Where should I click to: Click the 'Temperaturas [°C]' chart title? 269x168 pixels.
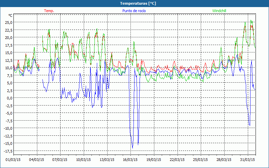(138, 3)
